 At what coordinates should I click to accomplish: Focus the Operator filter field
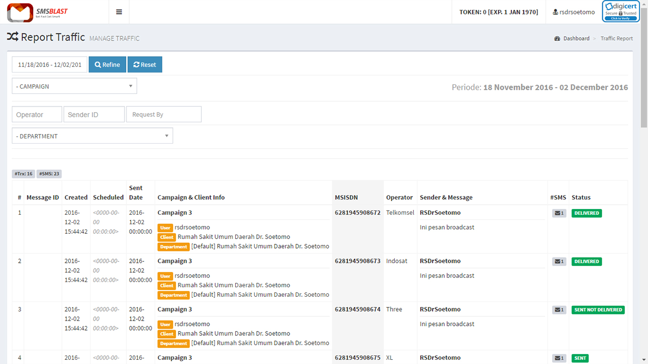pos(37,114)
